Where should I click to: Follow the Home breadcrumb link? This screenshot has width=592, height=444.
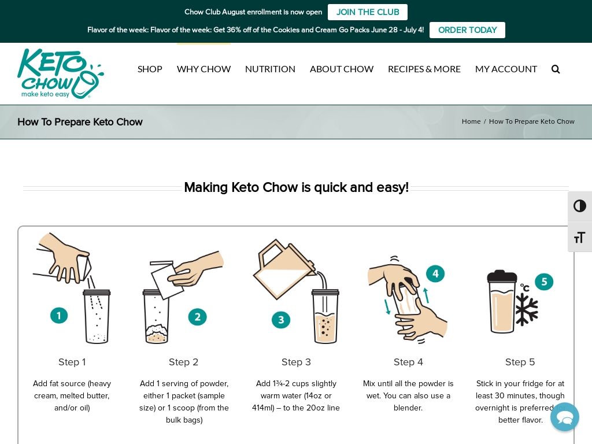(x=471, y=121)
